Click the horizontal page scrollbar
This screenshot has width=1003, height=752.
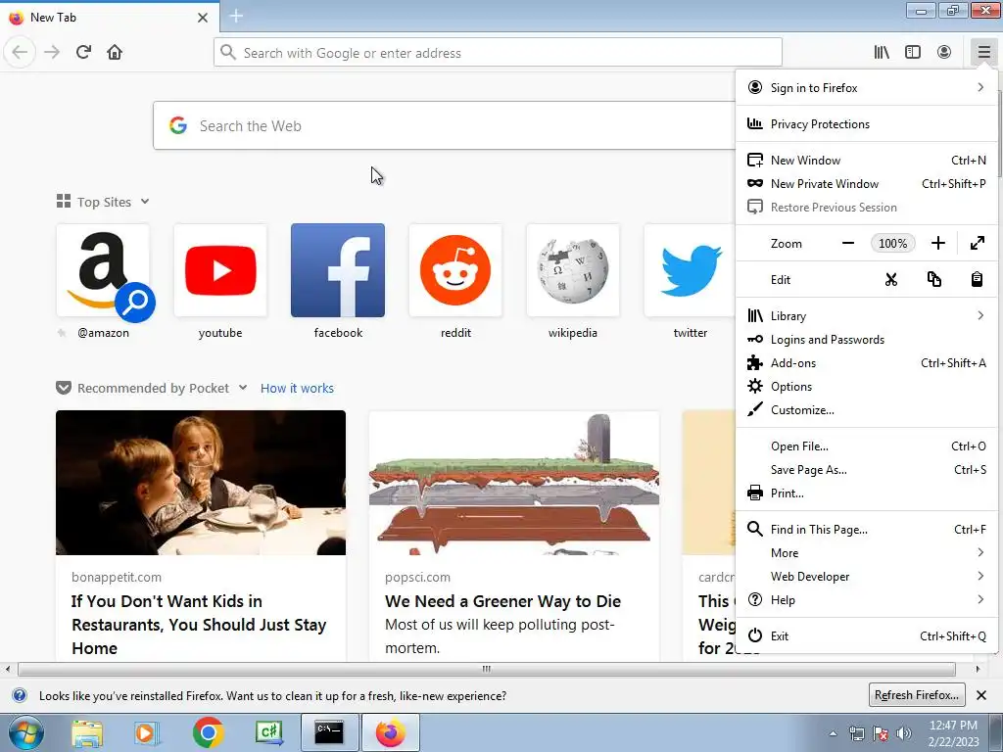(x=487, y=669)
